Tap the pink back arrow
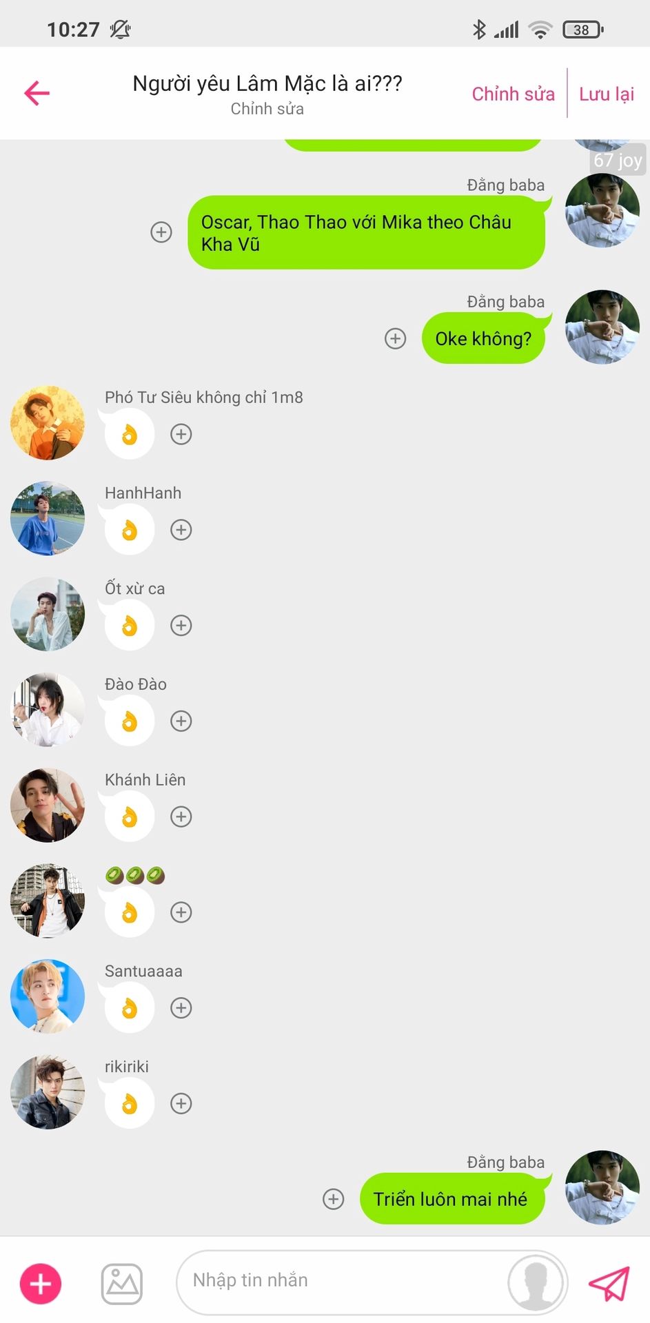The width and height of the screenshot is (650, 1323). pyautogui.click(x=37, y=93)
